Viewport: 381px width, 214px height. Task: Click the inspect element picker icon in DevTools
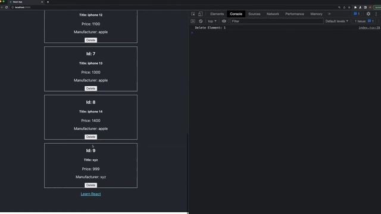[x=193, y=14]
